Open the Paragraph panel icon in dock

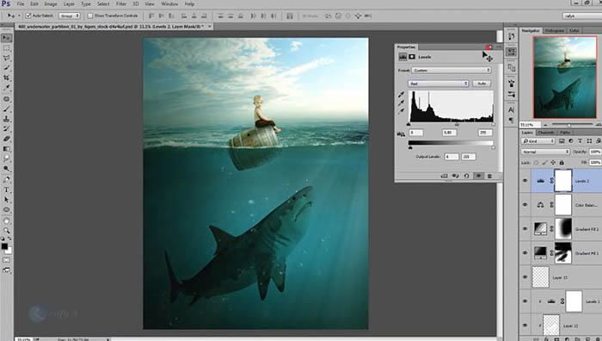pyautogui.click(x=511, y=121)
